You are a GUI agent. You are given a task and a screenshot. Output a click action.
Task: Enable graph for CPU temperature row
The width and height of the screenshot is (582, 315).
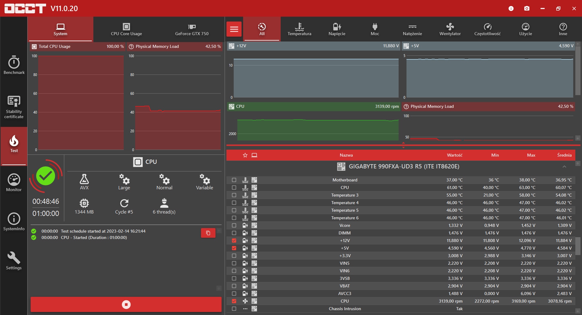234,187
